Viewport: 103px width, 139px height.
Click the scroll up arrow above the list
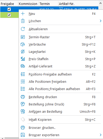[x=100, y=3]
